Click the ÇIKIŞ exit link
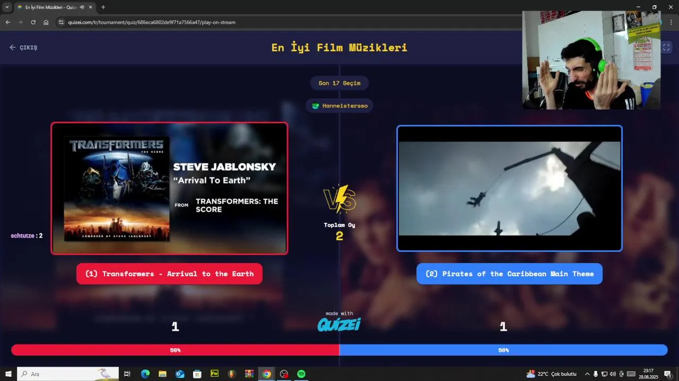This screenshot has width=679, height=381. point(23,48)
